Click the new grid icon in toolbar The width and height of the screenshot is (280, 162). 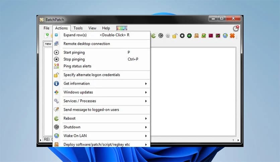tap(47, 35)
